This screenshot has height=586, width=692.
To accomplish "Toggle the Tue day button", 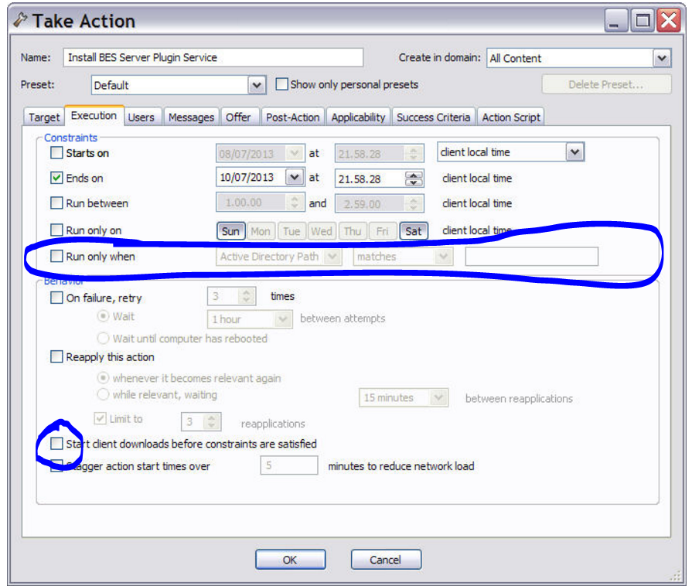I will coord(291,231).
